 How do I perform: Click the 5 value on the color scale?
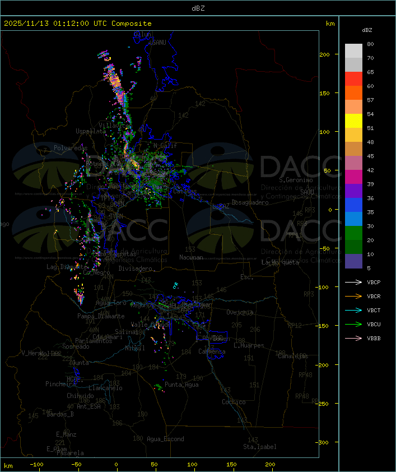pos(369,268)
